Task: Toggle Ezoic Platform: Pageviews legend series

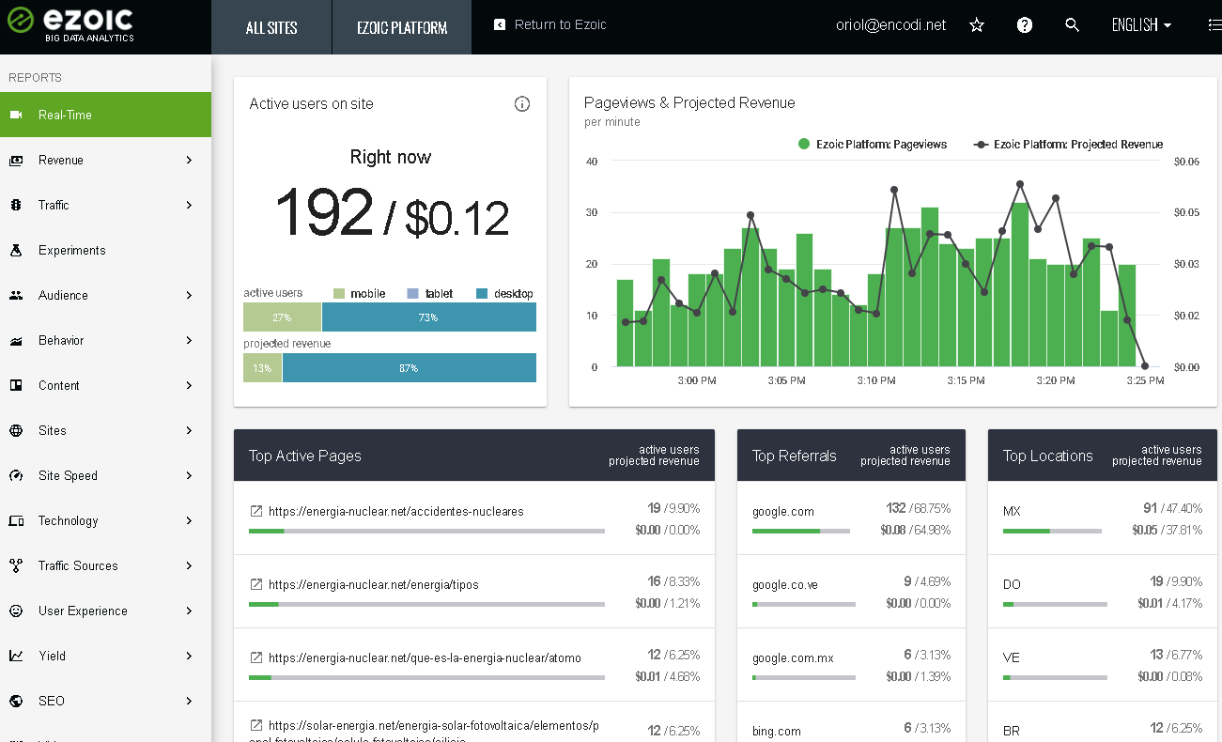Action: tap(873, 145)
